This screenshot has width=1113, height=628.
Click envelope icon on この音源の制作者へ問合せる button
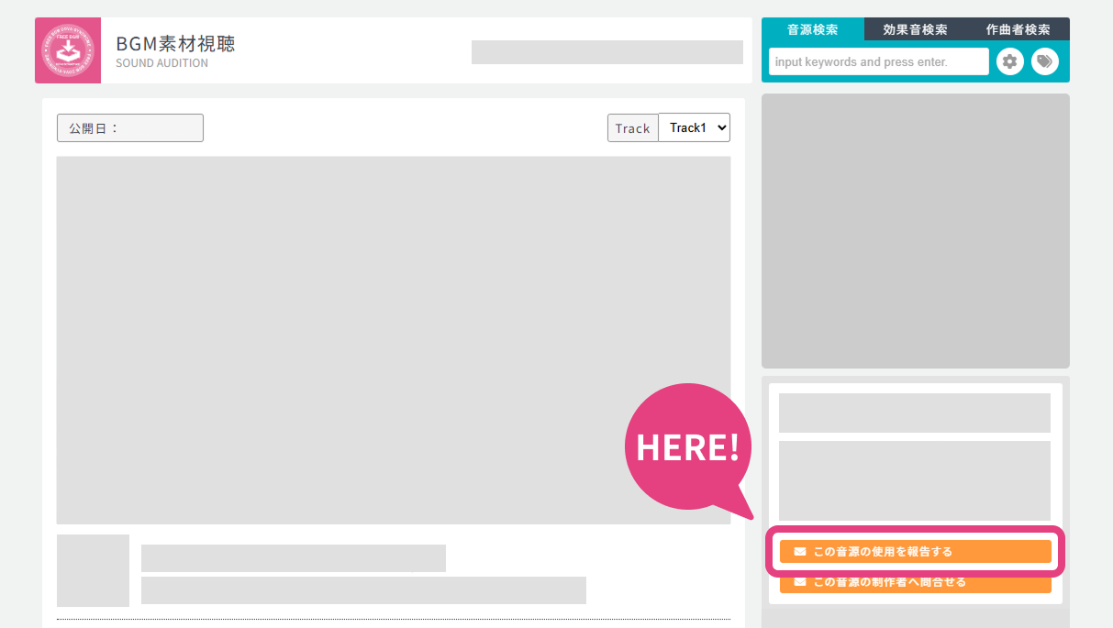(799, 582)
